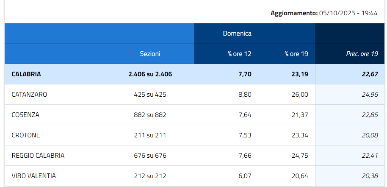Click Cosenza's 882 su 882 sections cell
The image size is (387, 187).
coord(150,115)
